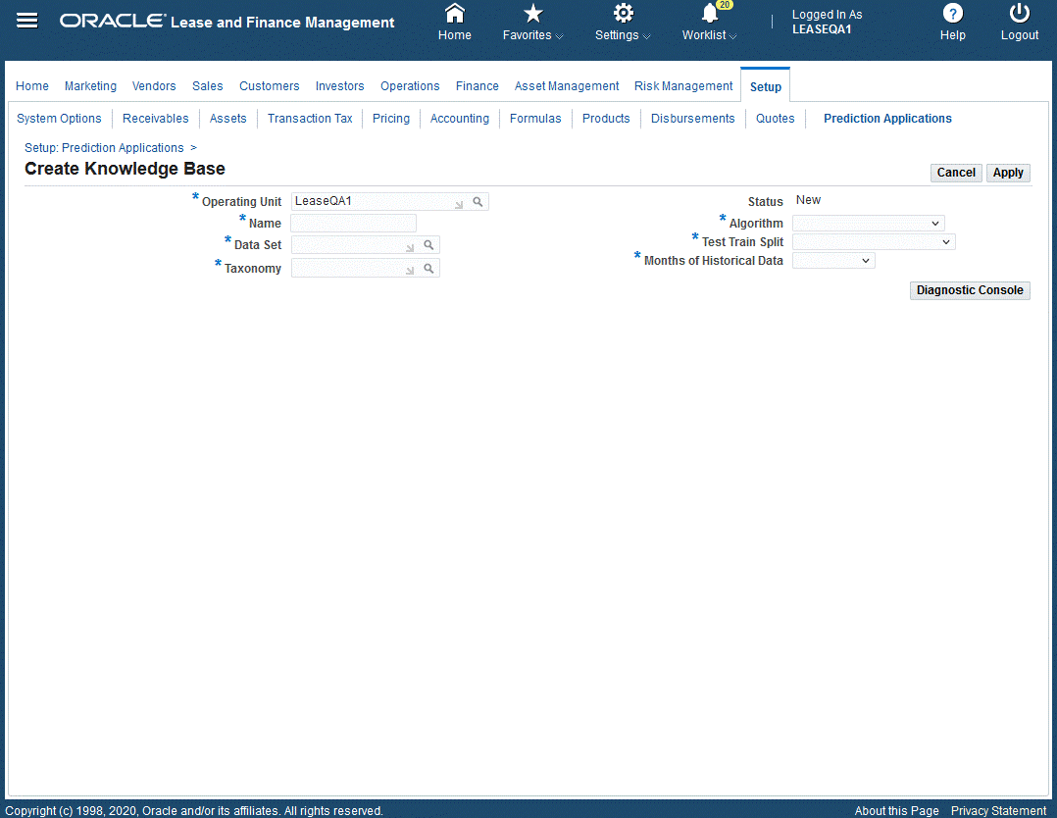Open Data Set search magnifier
Image resolution: width=1057 pixels, height=818 pixels.
(428, 245)
